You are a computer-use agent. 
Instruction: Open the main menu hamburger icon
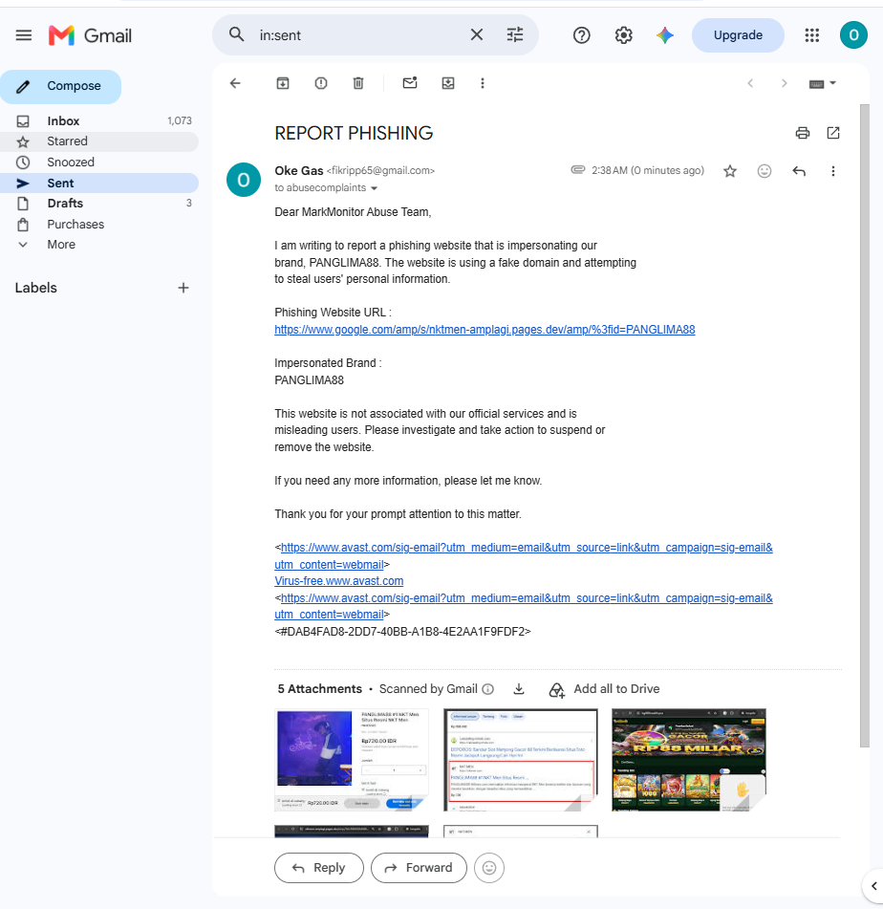pyautogui.click(x=23, y=35)
